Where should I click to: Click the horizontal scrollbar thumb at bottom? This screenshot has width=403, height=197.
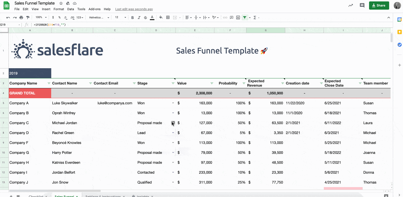pyautogui.click(x=55, y=191)
